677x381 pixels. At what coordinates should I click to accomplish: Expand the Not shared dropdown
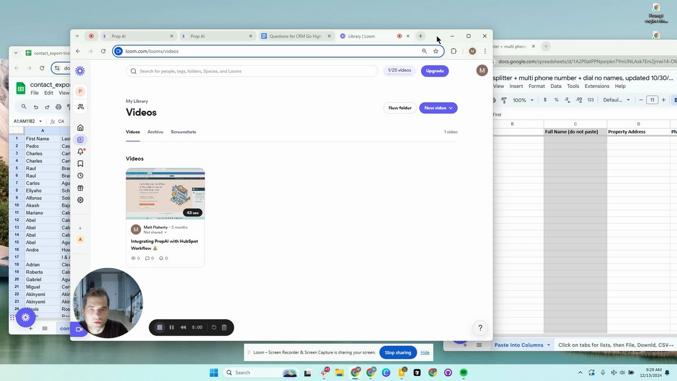pos(155,232)
